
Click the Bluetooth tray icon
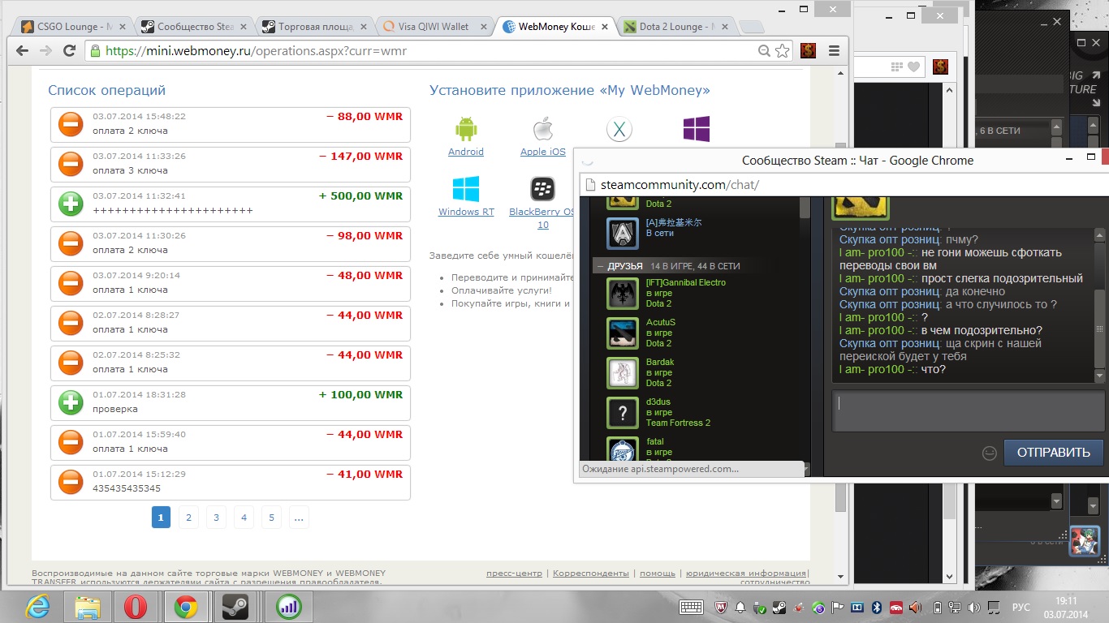[877, 607]
